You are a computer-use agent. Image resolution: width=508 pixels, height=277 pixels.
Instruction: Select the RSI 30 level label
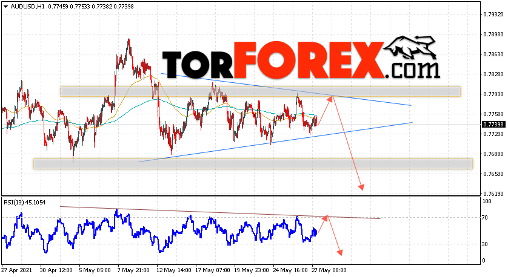click(x=485, y=244)
